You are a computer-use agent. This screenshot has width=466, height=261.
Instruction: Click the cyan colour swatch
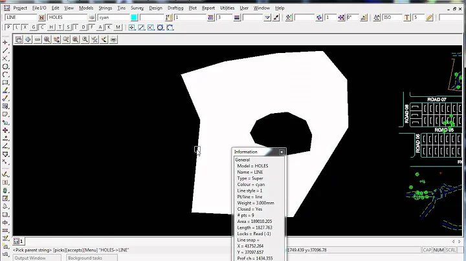[x=134, y=17]
